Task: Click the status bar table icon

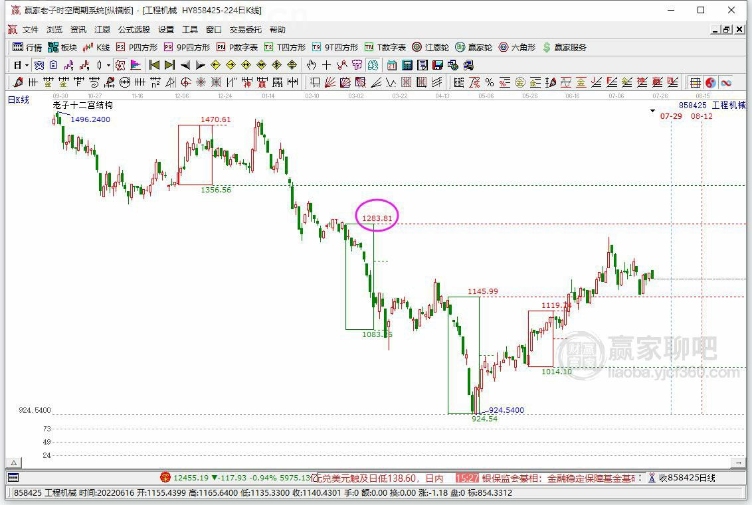Action: tap(13, 478)
